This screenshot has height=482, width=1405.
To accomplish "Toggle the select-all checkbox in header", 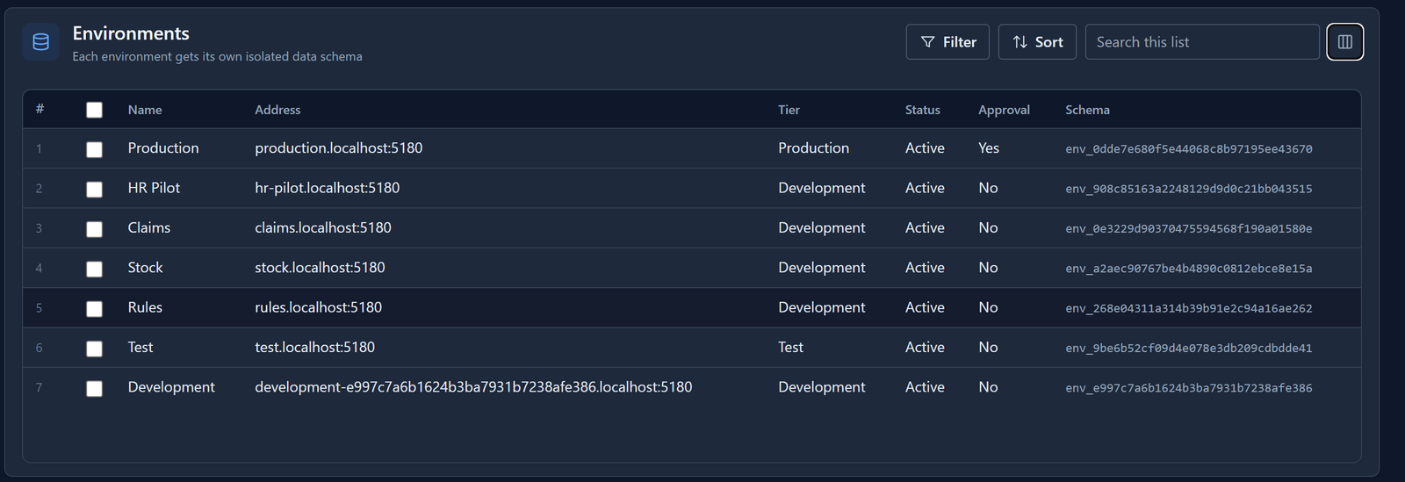I will [94, 110].
